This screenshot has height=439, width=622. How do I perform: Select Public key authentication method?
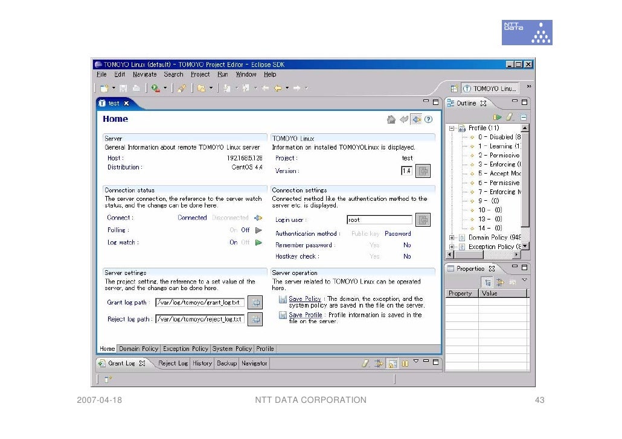point(365,234)
